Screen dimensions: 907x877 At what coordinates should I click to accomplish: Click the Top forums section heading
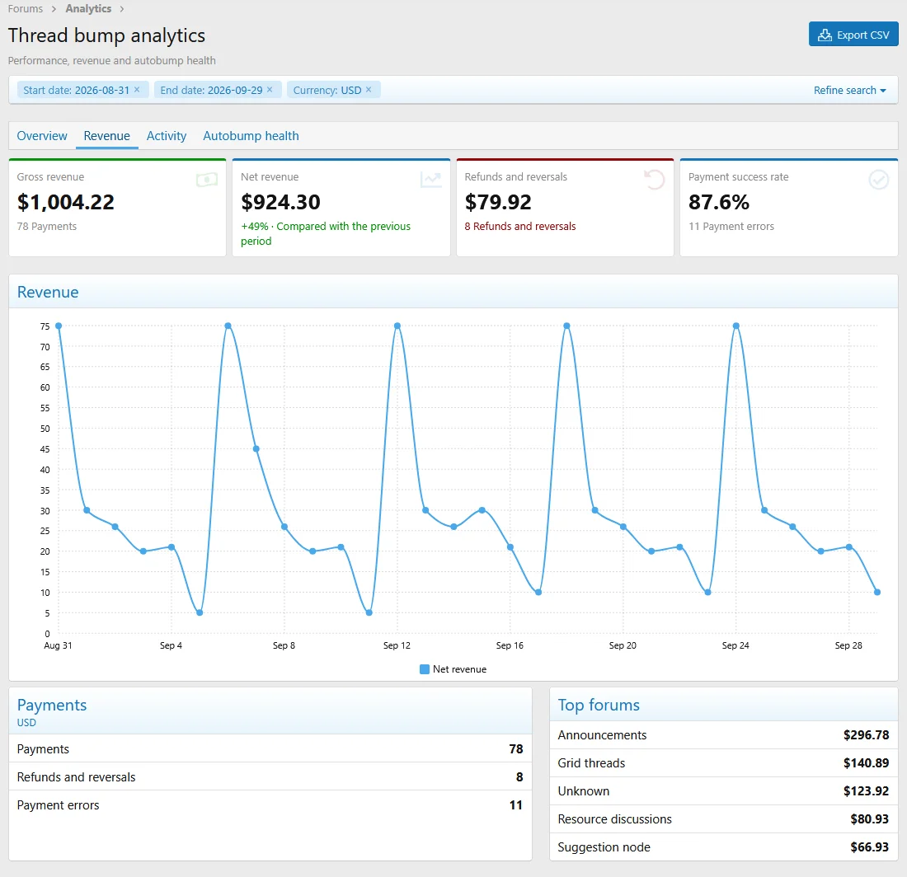click(599, 705)
